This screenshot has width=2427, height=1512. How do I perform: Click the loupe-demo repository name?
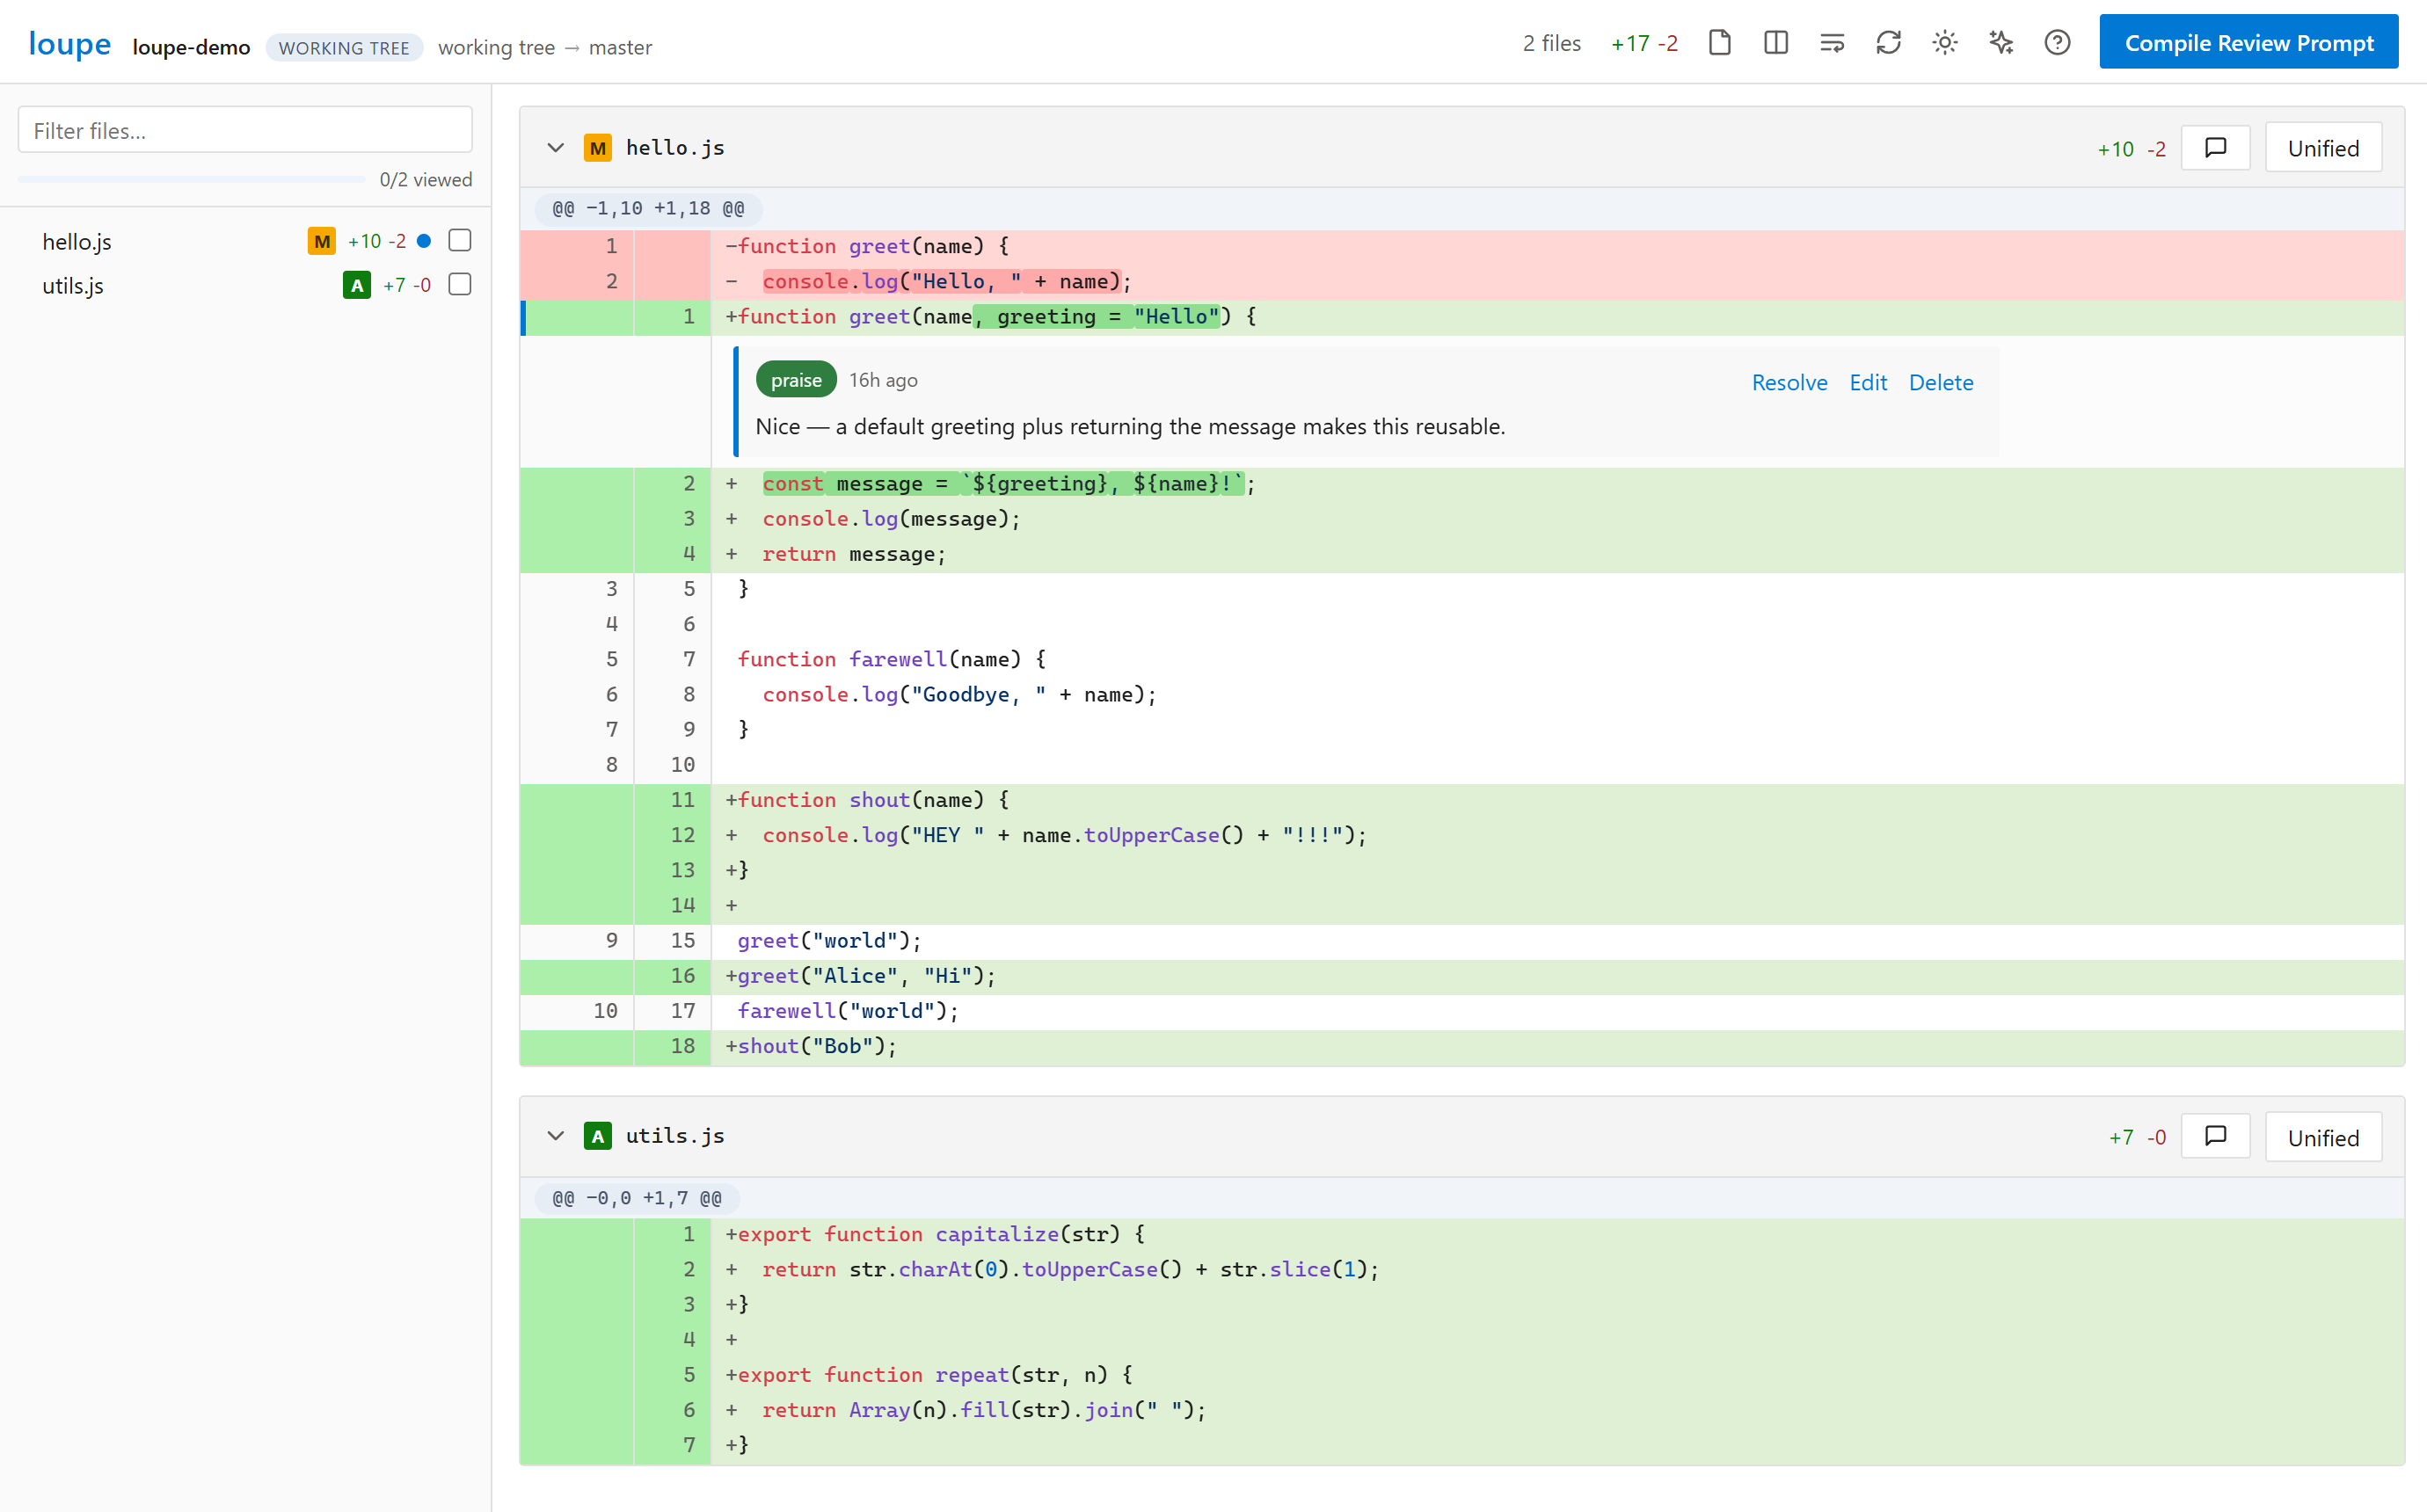pos(191,48)
